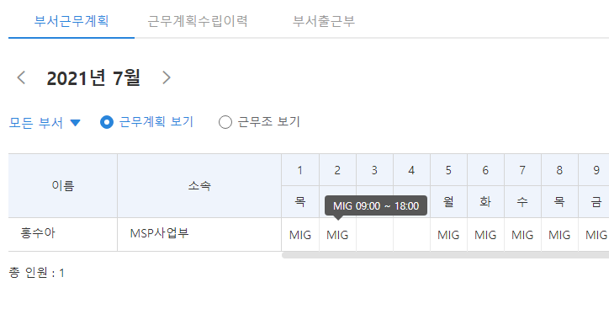Screen dimensions: 609x309
Task: Open the 모든 부서 department dropdown
Action: pyautogui.click(x=45, y=123)
